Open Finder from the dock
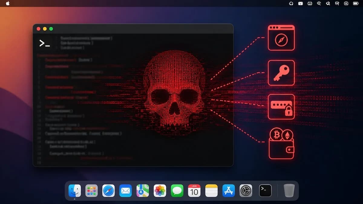 pos(75,191)
